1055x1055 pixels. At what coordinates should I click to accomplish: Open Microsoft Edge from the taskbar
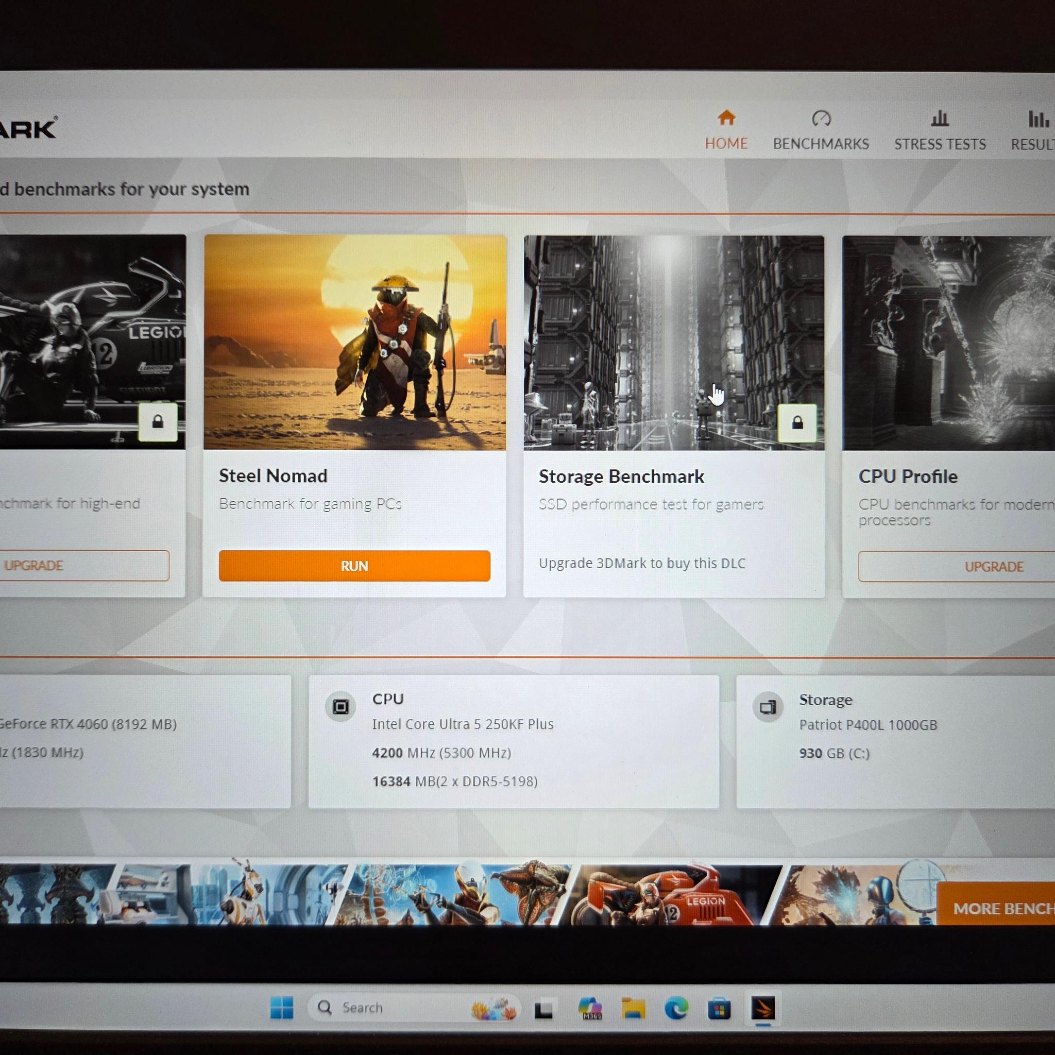(676, 1008)
